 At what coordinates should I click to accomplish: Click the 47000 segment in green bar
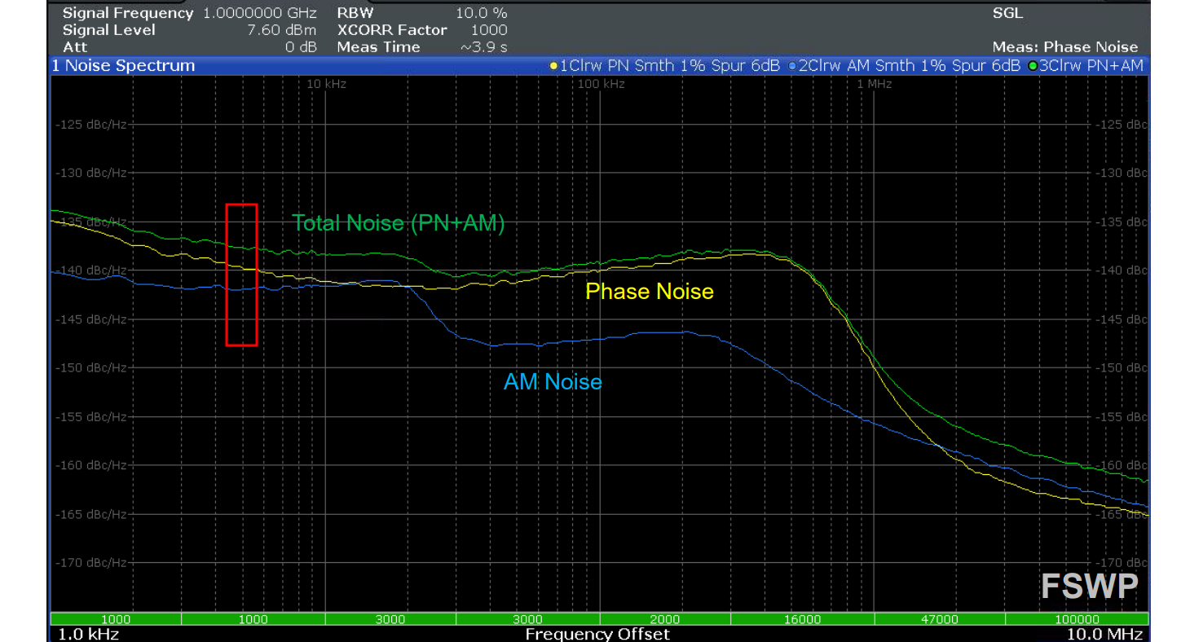(939, 619)
